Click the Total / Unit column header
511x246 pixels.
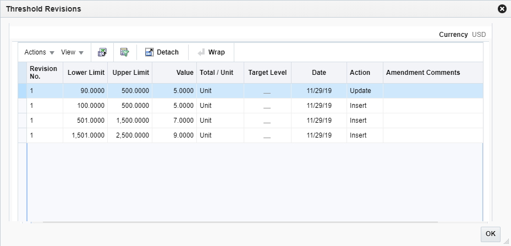tap(221, 73)
